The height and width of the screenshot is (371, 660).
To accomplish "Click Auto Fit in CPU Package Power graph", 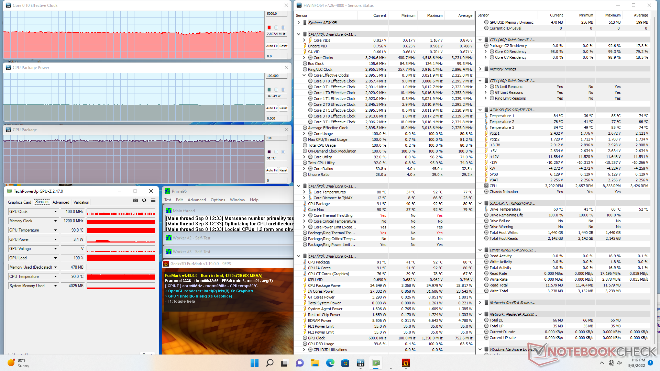I will click(272, 108).
